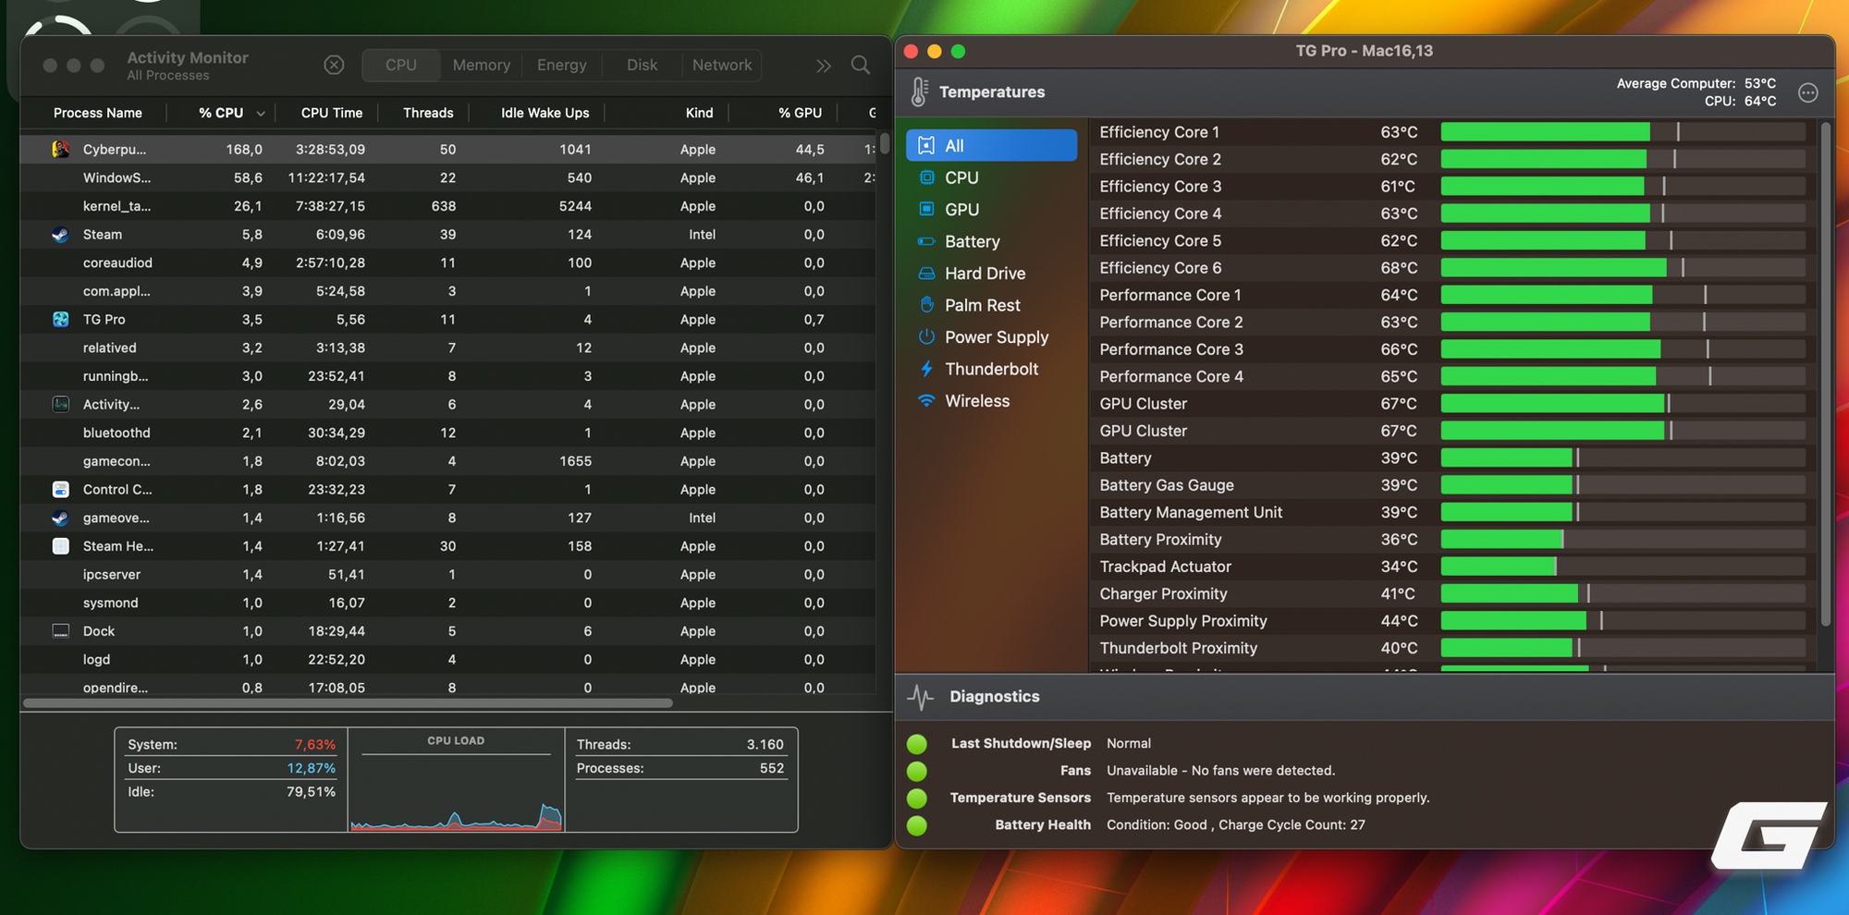Image resolution: width=1849 pixels, height=915 pixels.
Task: Click the Fans green status indicator
Action: (917, 771)
